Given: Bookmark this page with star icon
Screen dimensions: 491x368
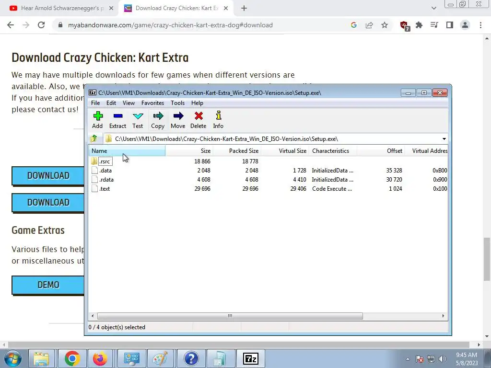Looking at the screenshot, I should (385, 25).
